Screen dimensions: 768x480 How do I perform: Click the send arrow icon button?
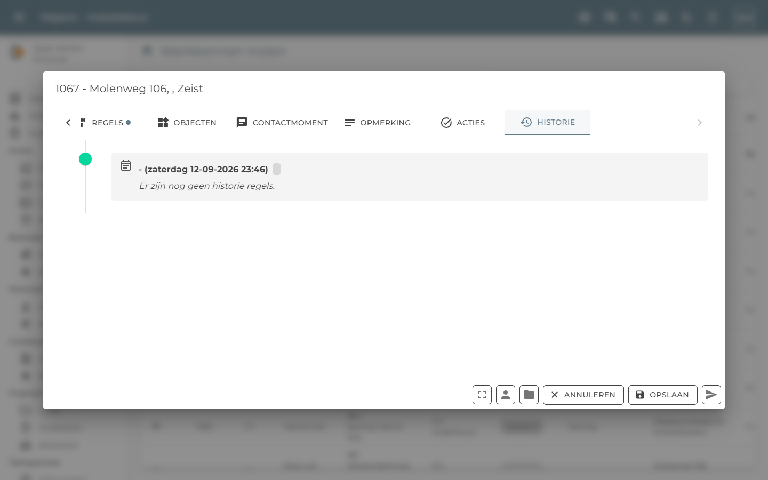[x=711, y=395]
